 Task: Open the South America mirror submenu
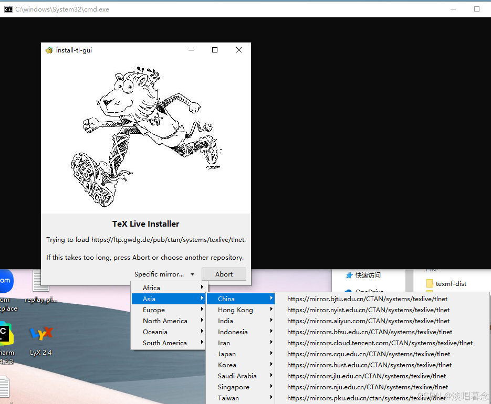(169, 343)
